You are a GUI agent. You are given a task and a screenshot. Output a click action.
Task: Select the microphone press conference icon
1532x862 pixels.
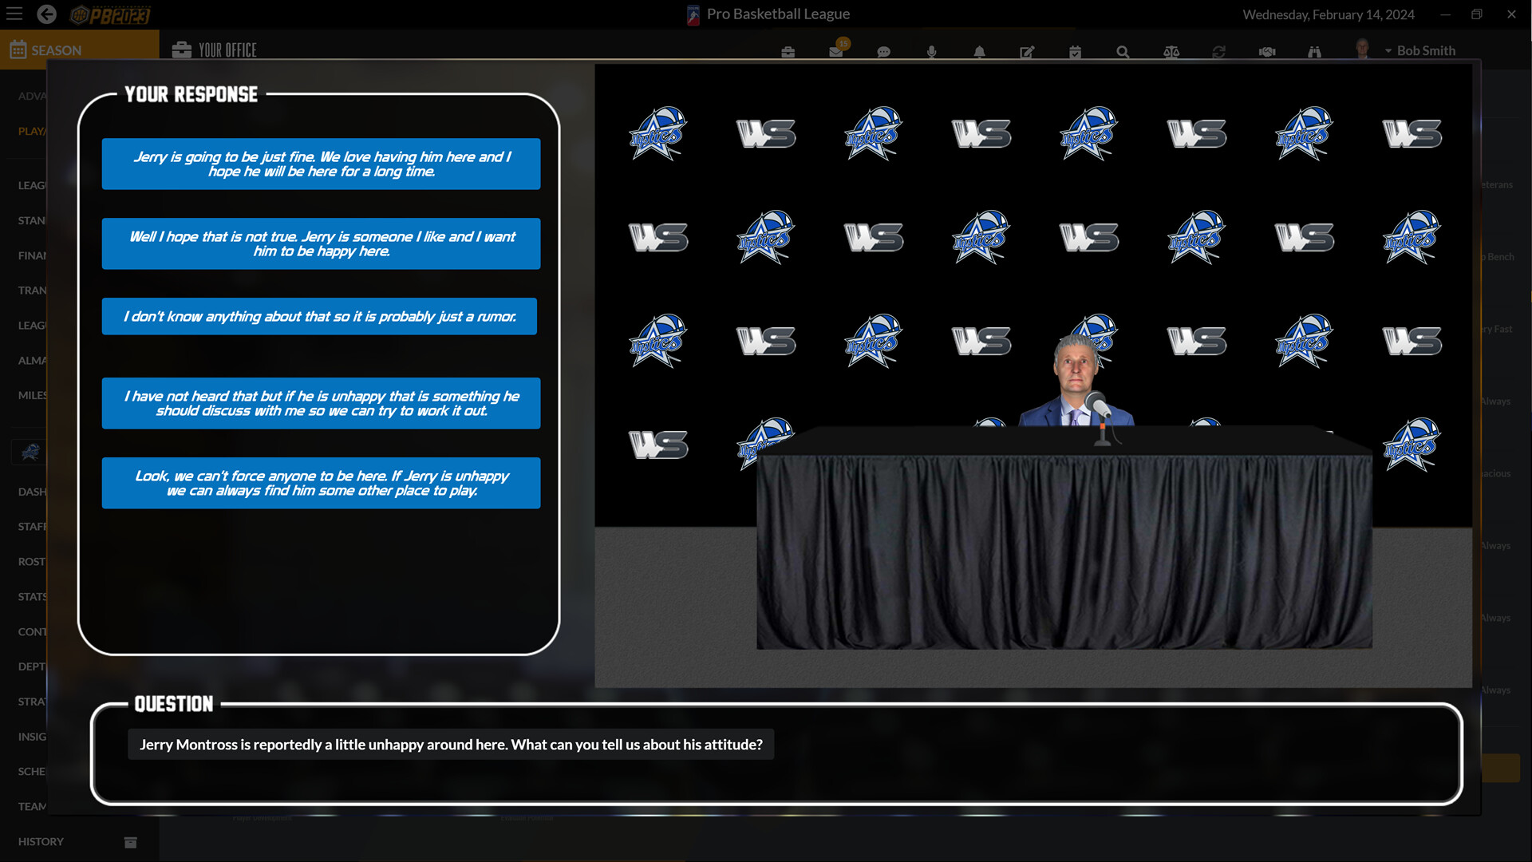[932, 50]
